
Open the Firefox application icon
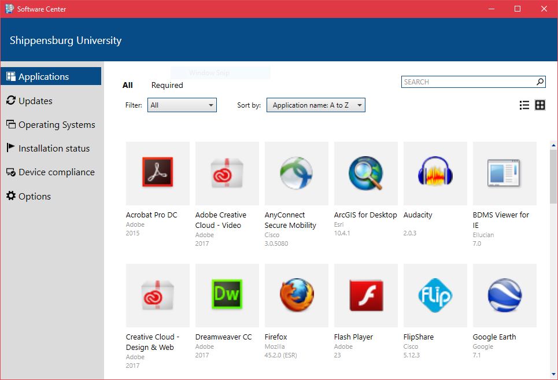[x=296, y=296]
